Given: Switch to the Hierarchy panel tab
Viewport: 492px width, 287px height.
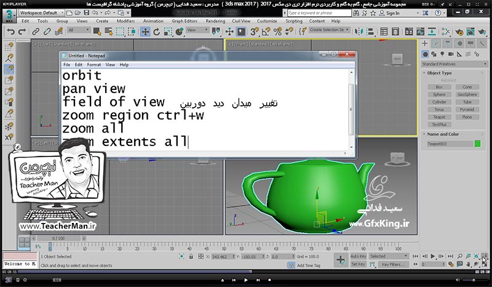Looking at the screenshot, I should (448, 44).
